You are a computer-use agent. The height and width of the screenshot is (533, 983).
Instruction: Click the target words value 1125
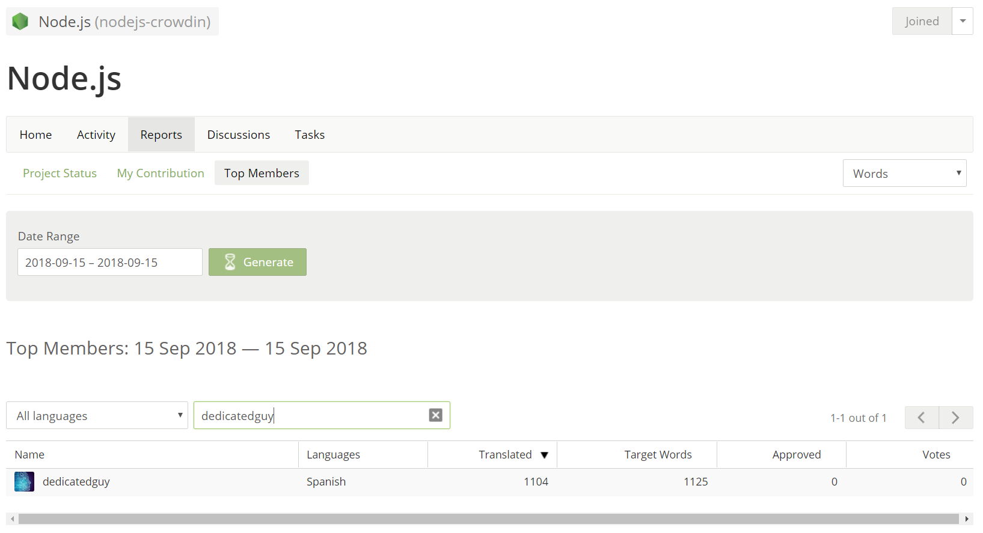pos(696,482)
